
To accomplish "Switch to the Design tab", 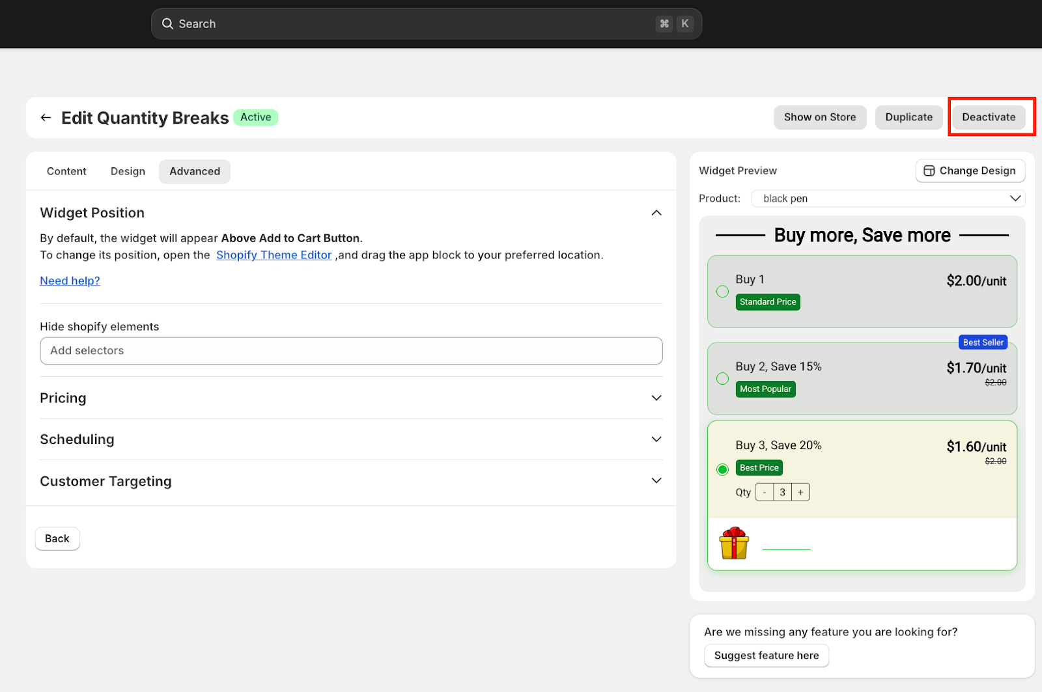I will (x=128, y=172).
